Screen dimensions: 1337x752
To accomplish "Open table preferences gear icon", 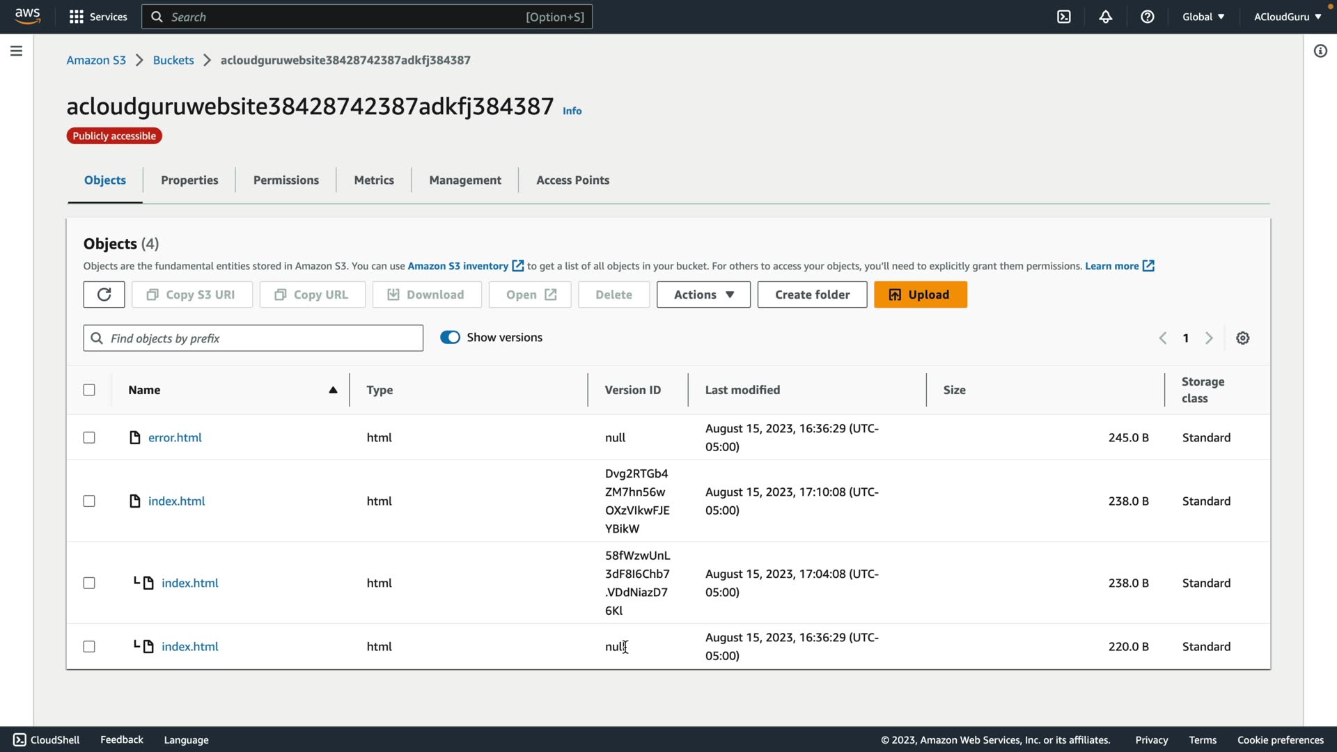I will pos(1242,338).
